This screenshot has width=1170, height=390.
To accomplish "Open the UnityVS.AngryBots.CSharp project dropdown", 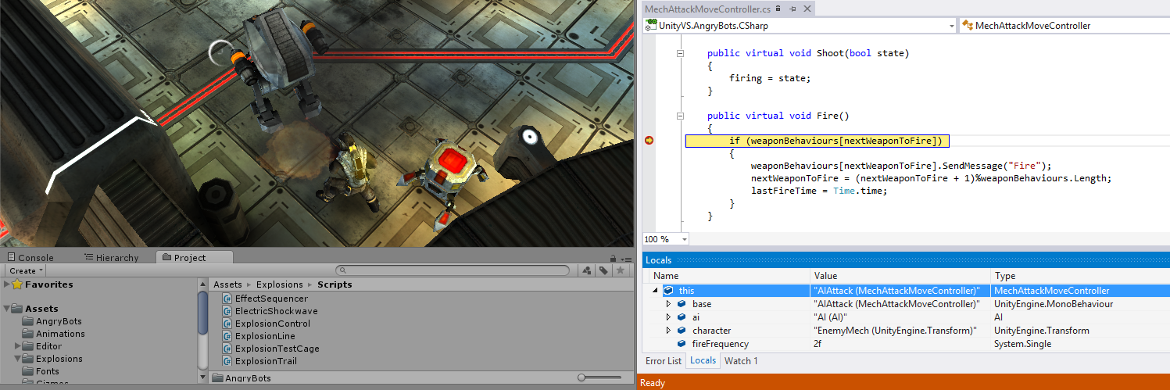I will [x=951, y=25].
